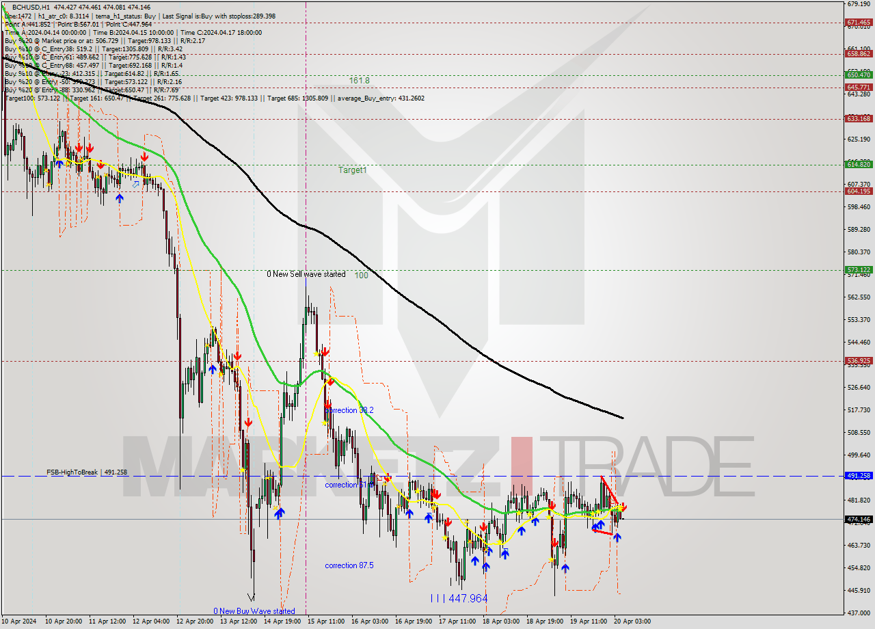The width and height of the screenshot is (875, 629).
Task: Click the '0 New Sell wave started' label
Action: coord(306,274)
